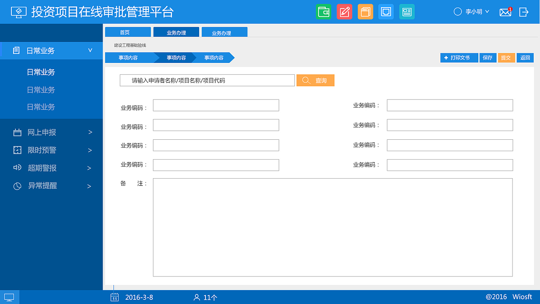The image size is (540, 304).
Task: Click the 异常提醒 pie chart icon
Action: (x=17, y=186)
